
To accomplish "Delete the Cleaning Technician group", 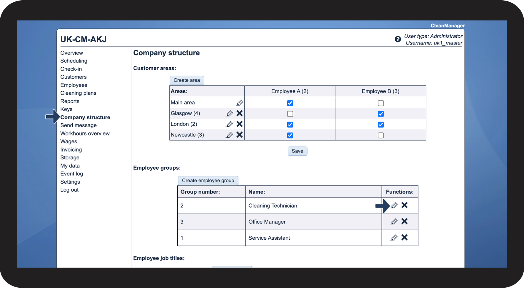I will pyautogui.click(x=404, y=205).
